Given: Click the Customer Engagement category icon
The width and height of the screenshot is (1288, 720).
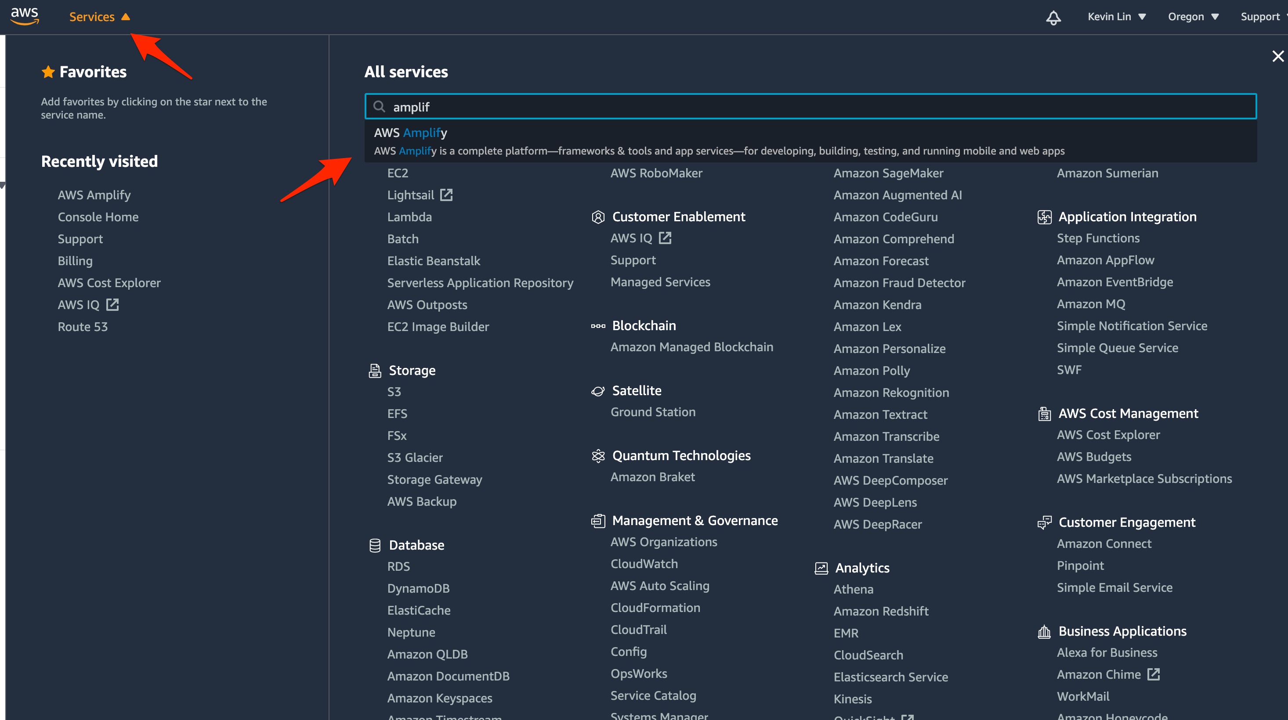Looking at the screenshot, I should point(1044,522).
